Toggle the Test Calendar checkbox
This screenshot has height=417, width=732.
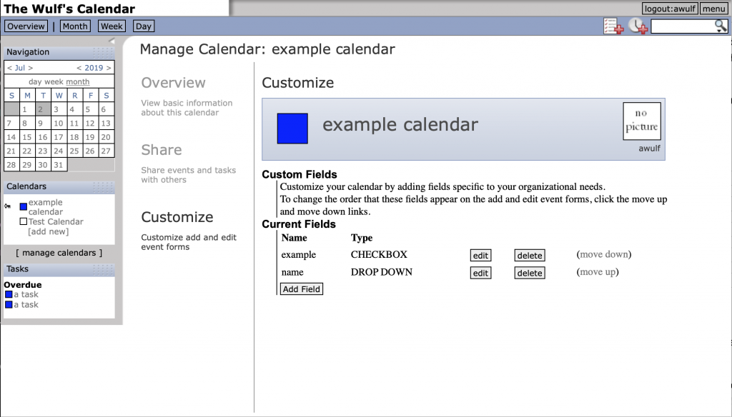24,221
